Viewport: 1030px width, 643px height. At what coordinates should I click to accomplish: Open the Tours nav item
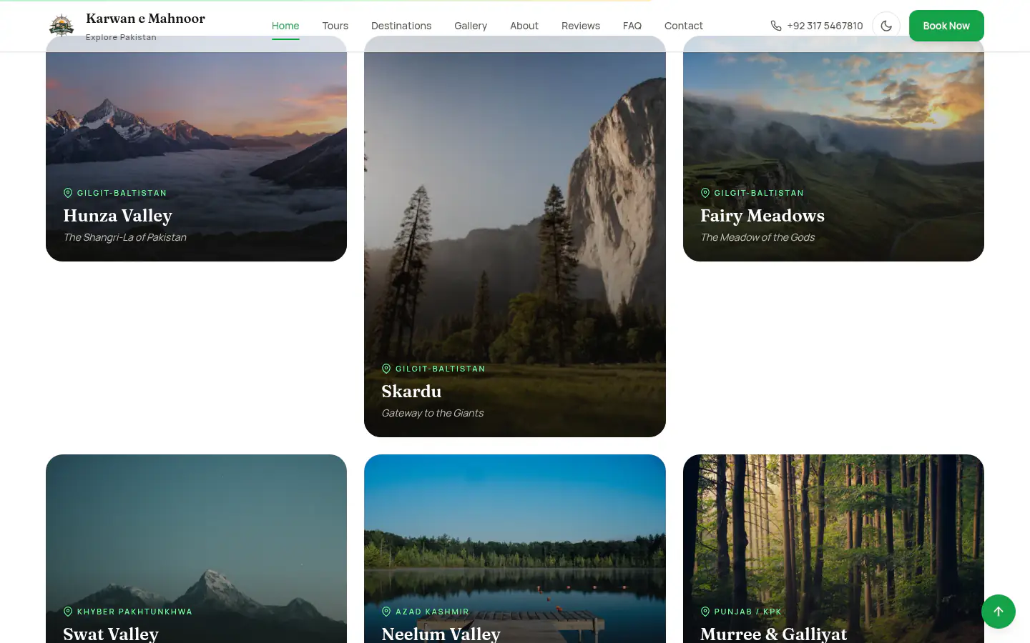tap(335, 26)
